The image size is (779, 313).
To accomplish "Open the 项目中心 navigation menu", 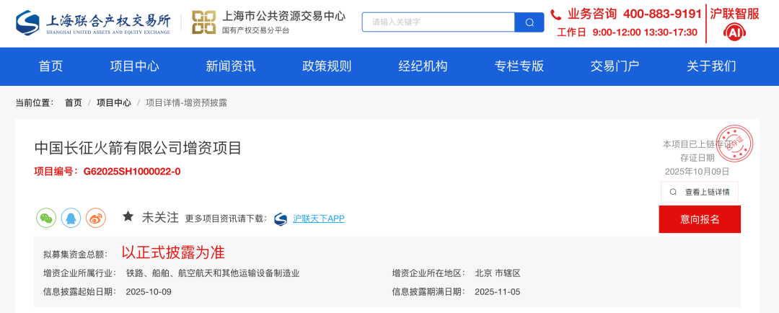I will [134, 66].
